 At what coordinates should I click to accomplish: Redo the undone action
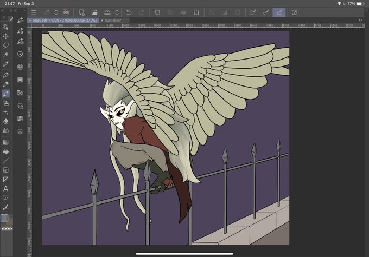point(142,12)
